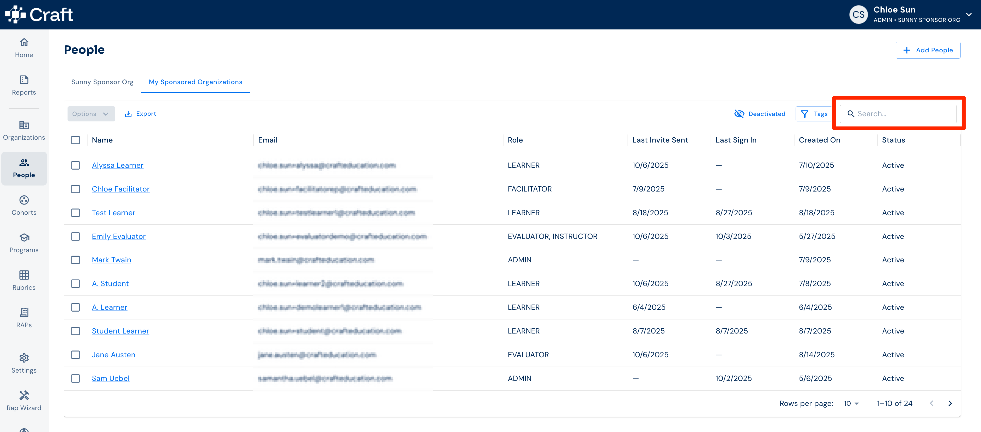981x432 pixels.
Task: Click the Tags filter funnel button
Action: click(x=814, y=114)
